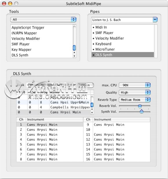This screenshot has width=168, height=179.
Task: Select channel 16 instrument row
Action: (x=117, y=159)
